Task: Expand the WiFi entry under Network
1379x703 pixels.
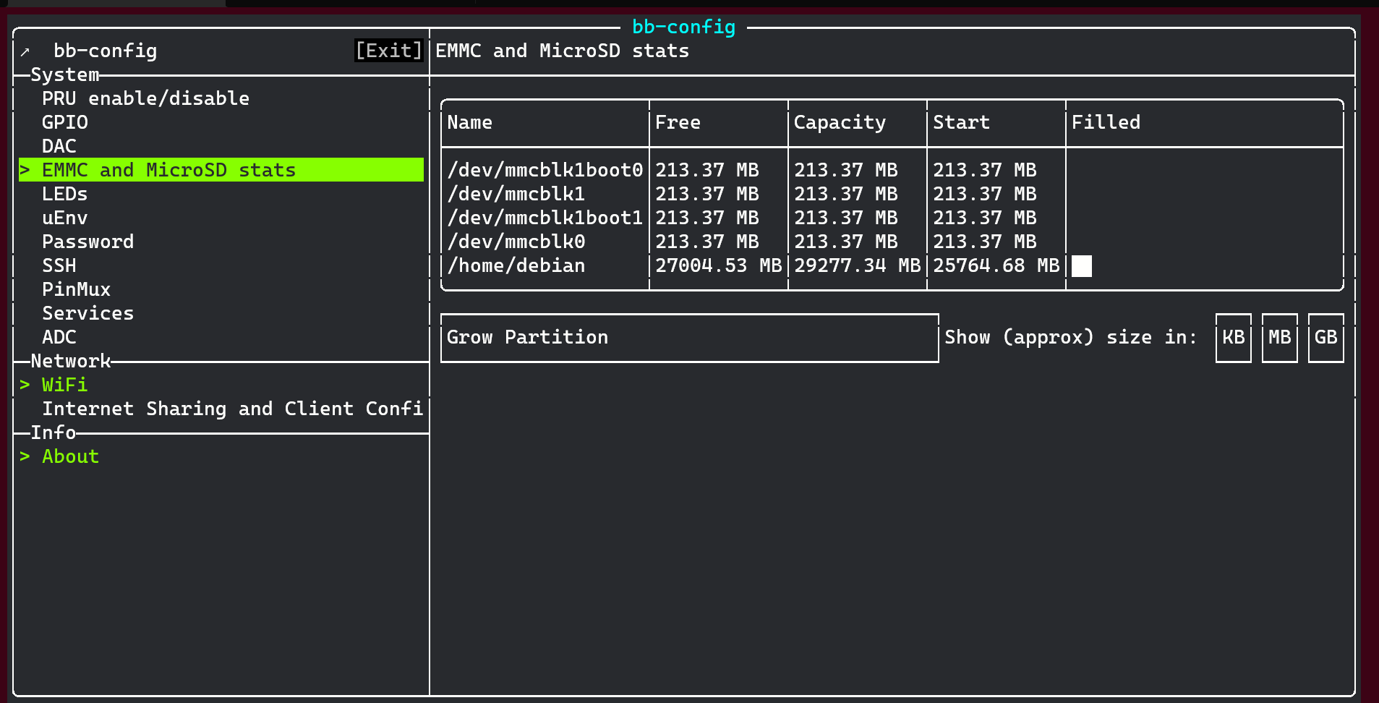Action: click(x=64, y=385)
